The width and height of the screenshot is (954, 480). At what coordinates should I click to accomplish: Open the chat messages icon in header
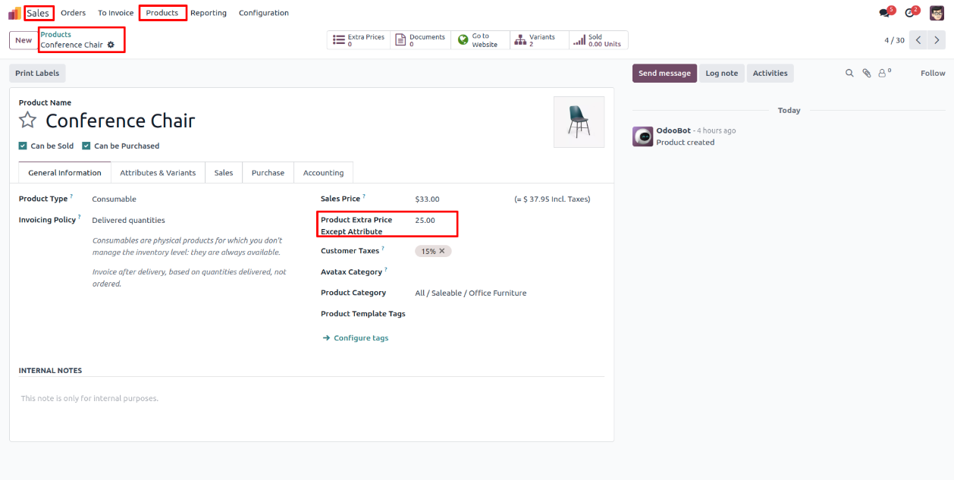pos(884,13)
